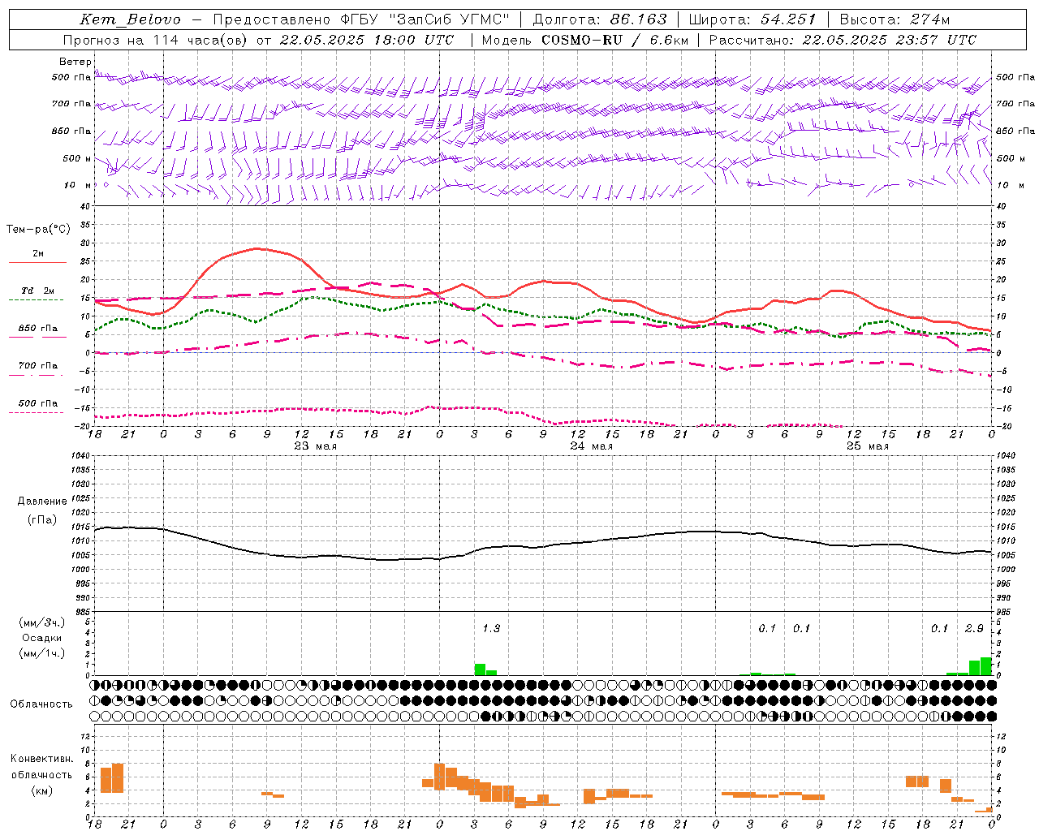Screen dimensions: 1039x831
Task: Click the "700 гПа" temperature legend entry
Action: click(37, 366)
